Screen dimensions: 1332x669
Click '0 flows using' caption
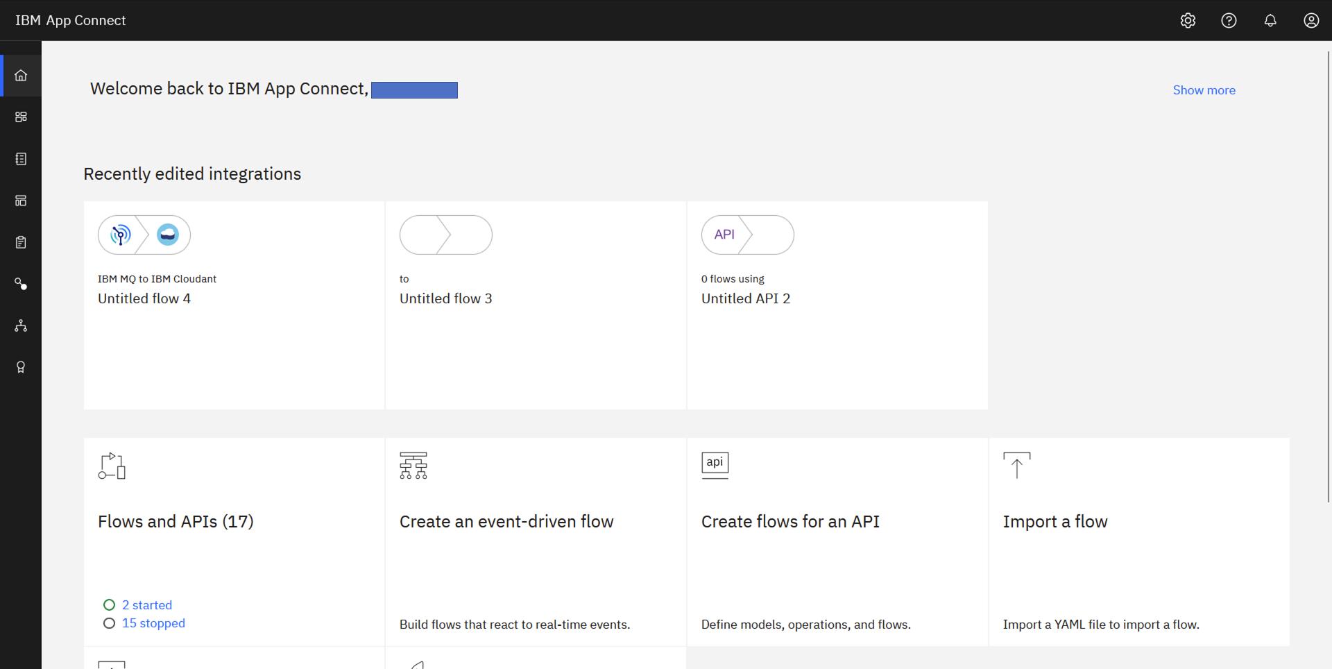[733, 279]
